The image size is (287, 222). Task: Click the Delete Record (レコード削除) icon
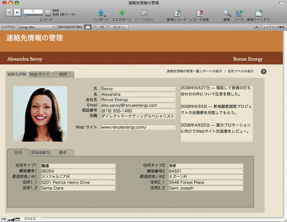pyautogui.click(x=199, y=13)
